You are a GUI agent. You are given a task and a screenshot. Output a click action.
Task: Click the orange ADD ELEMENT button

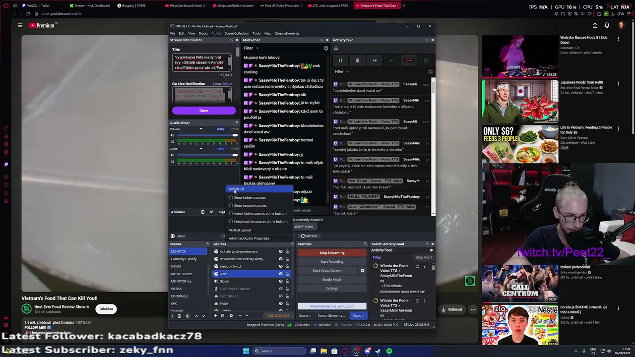278,316
